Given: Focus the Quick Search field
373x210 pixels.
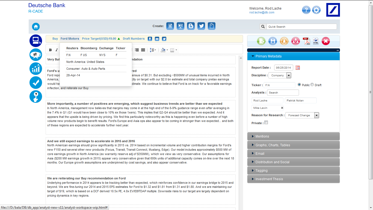Looking at the screenshot, I should 301,27.
